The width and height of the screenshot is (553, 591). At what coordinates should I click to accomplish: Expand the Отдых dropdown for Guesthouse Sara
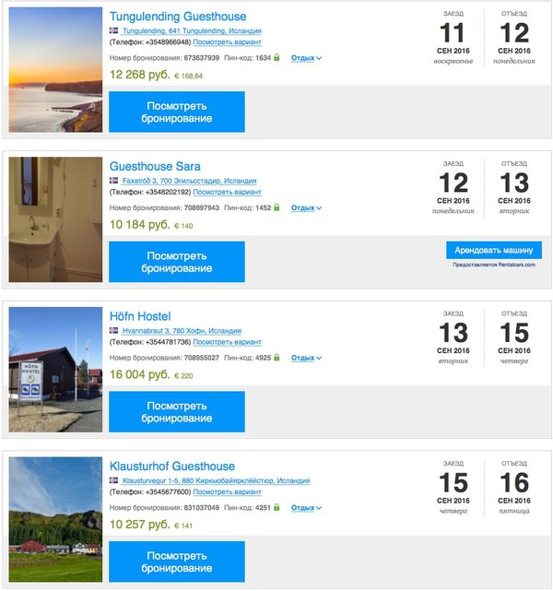[306, 208]
